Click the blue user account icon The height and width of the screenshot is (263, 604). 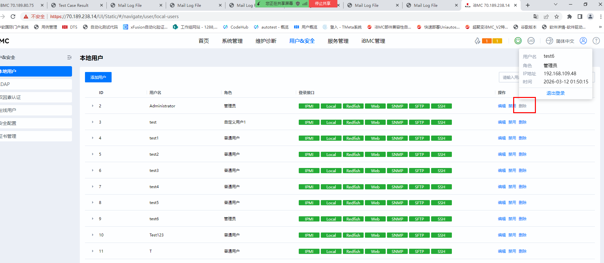point(583,41)
